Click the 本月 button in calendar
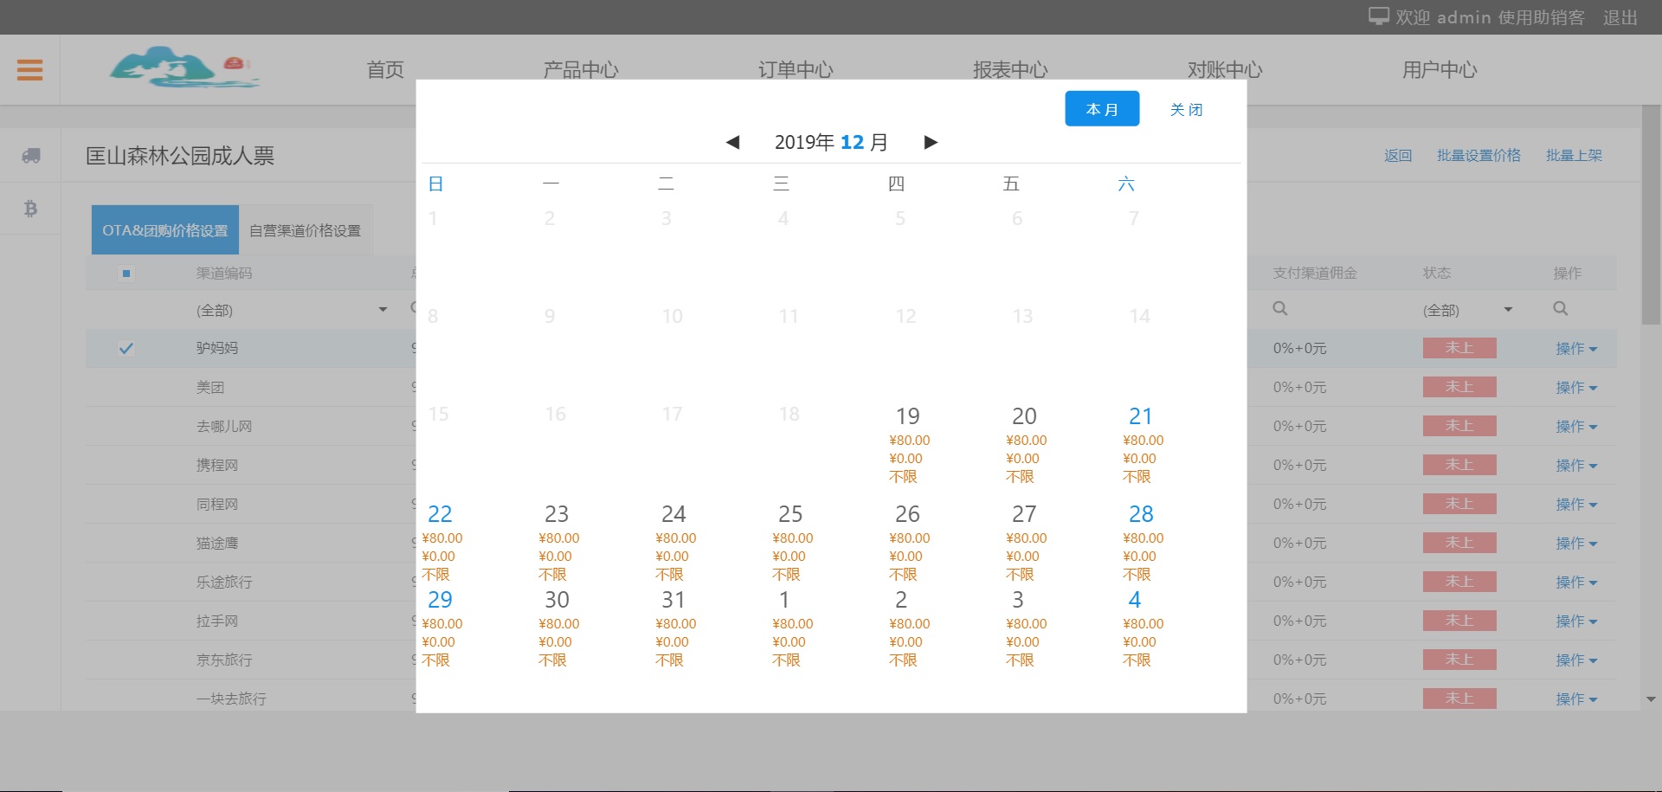 click(1101, 109)
